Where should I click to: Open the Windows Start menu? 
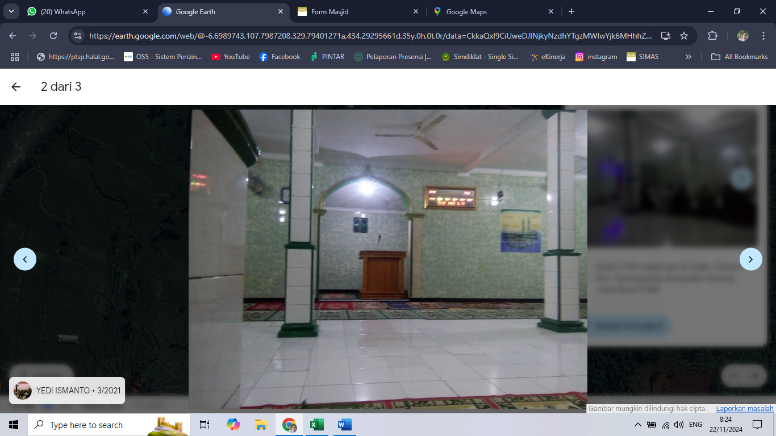[14, 425]
